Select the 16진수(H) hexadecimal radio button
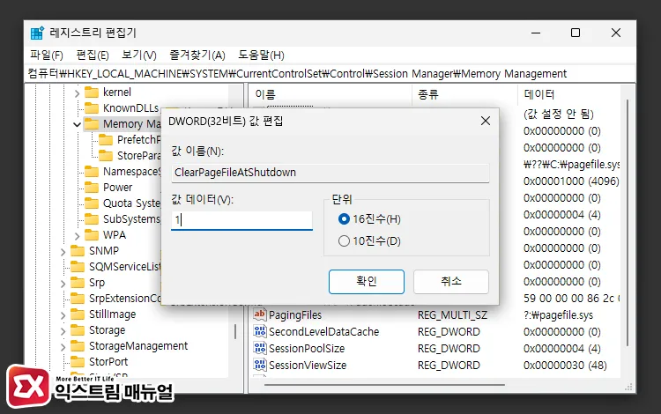Screen dimensions: 661x414 click(344, 219)
